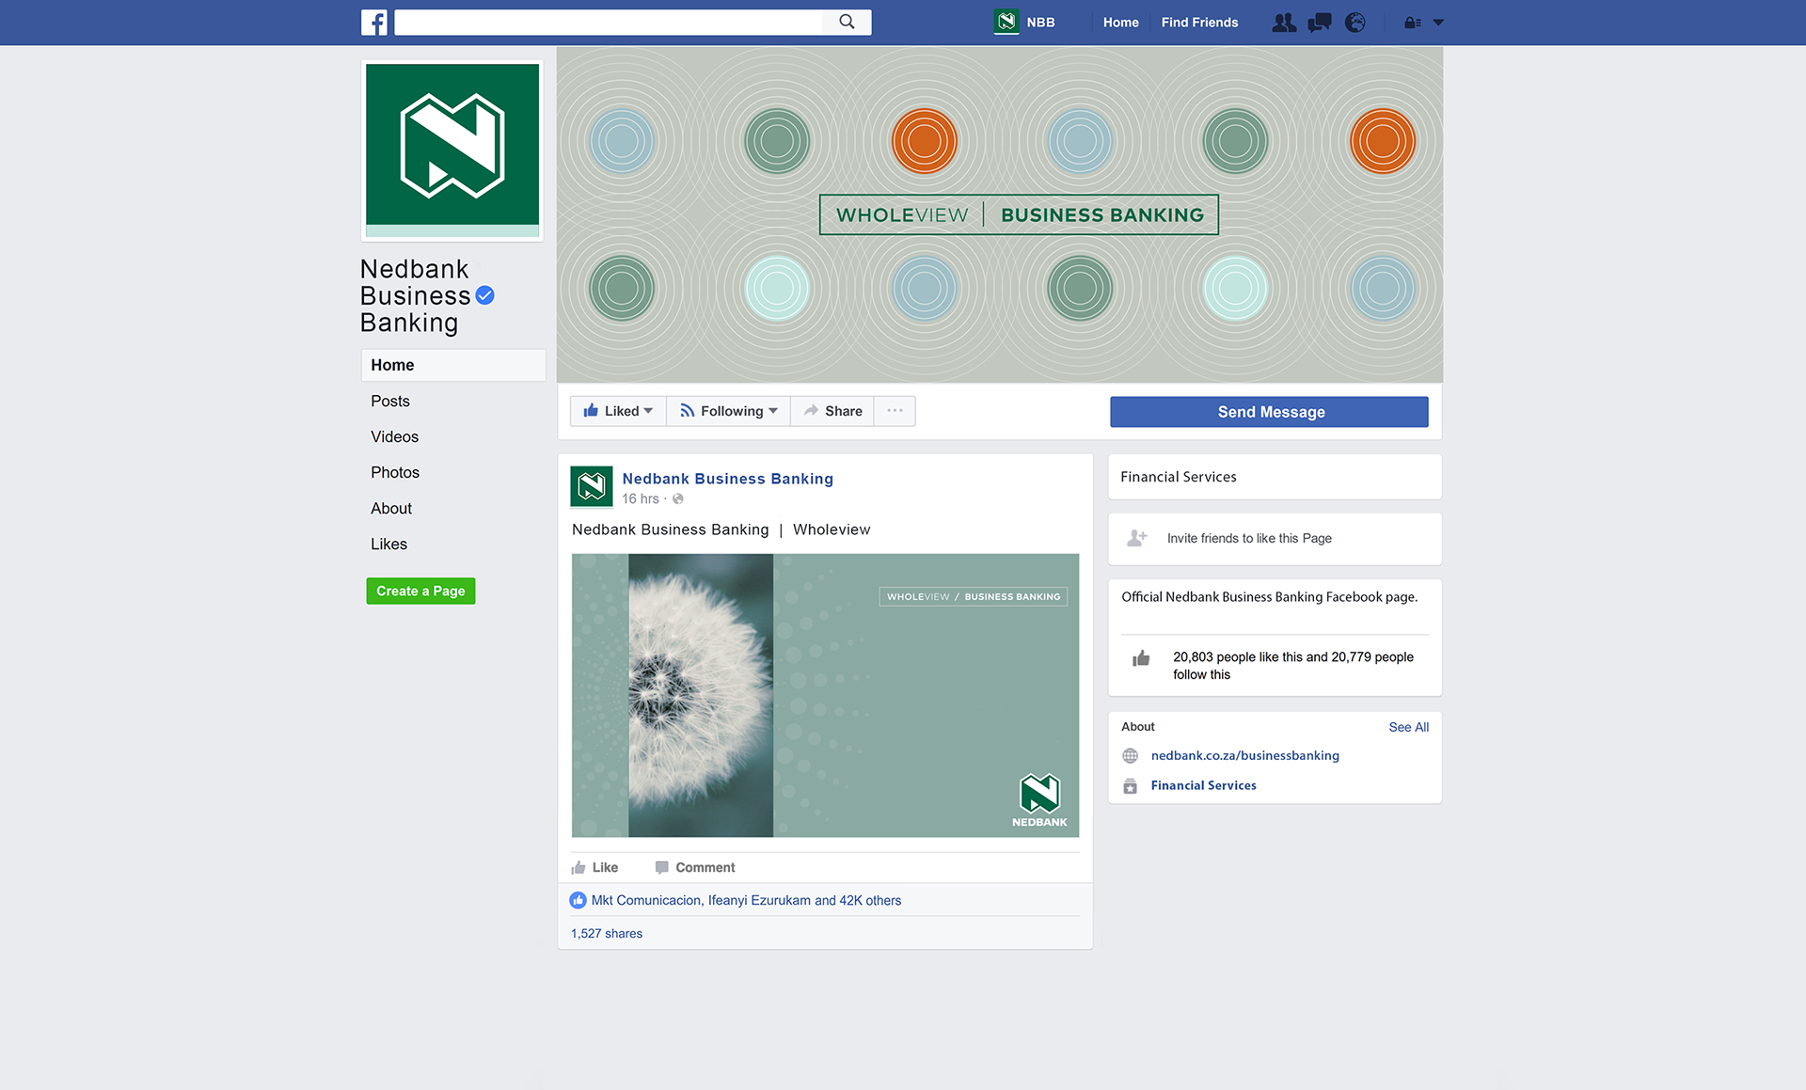Open the Posts section in sidebar

click(x=390, y=401)
